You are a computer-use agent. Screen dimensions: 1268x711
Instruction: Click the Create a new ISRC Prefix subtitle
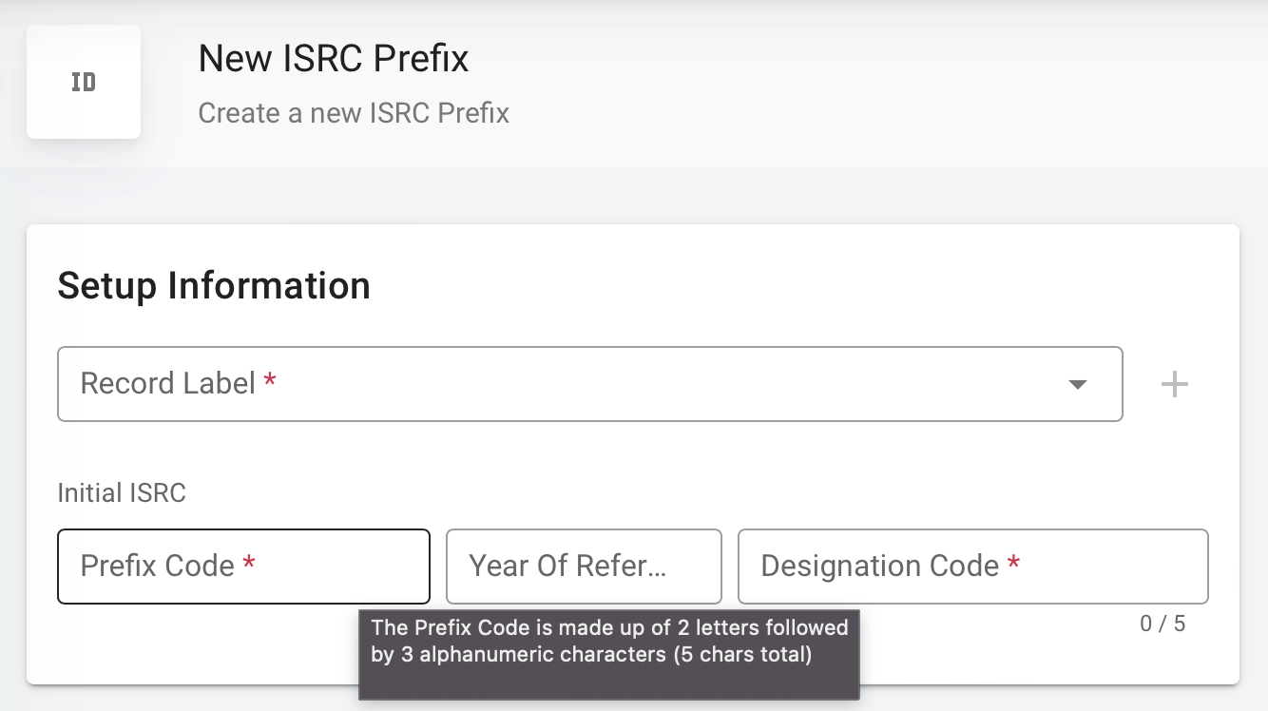click(x=354, y=113)
